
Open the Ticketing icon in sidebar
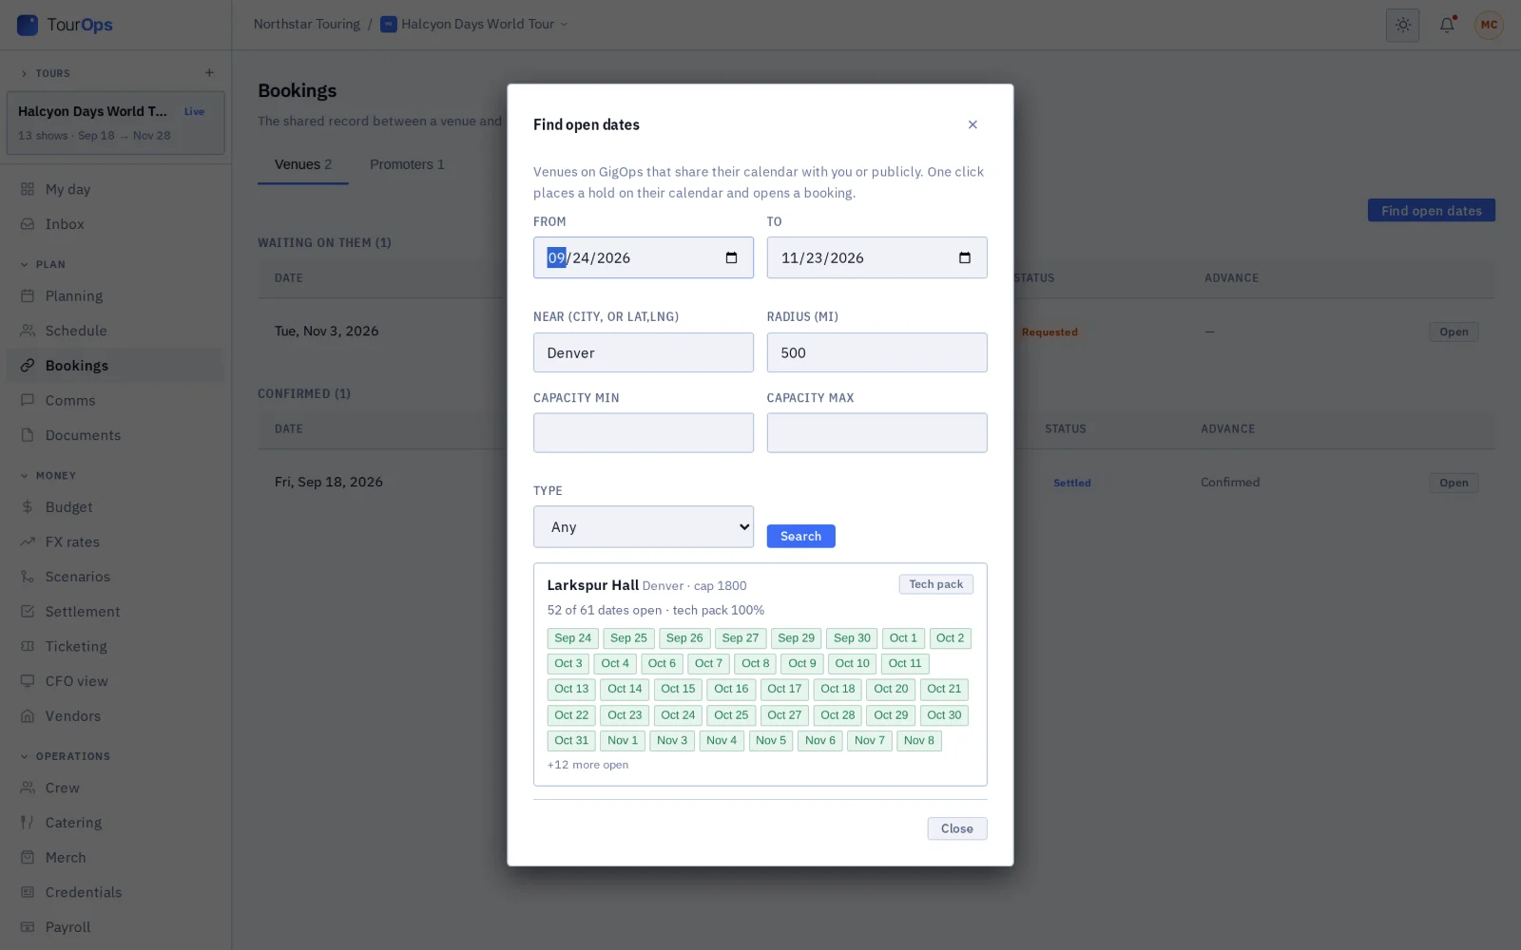pos(28,646)
